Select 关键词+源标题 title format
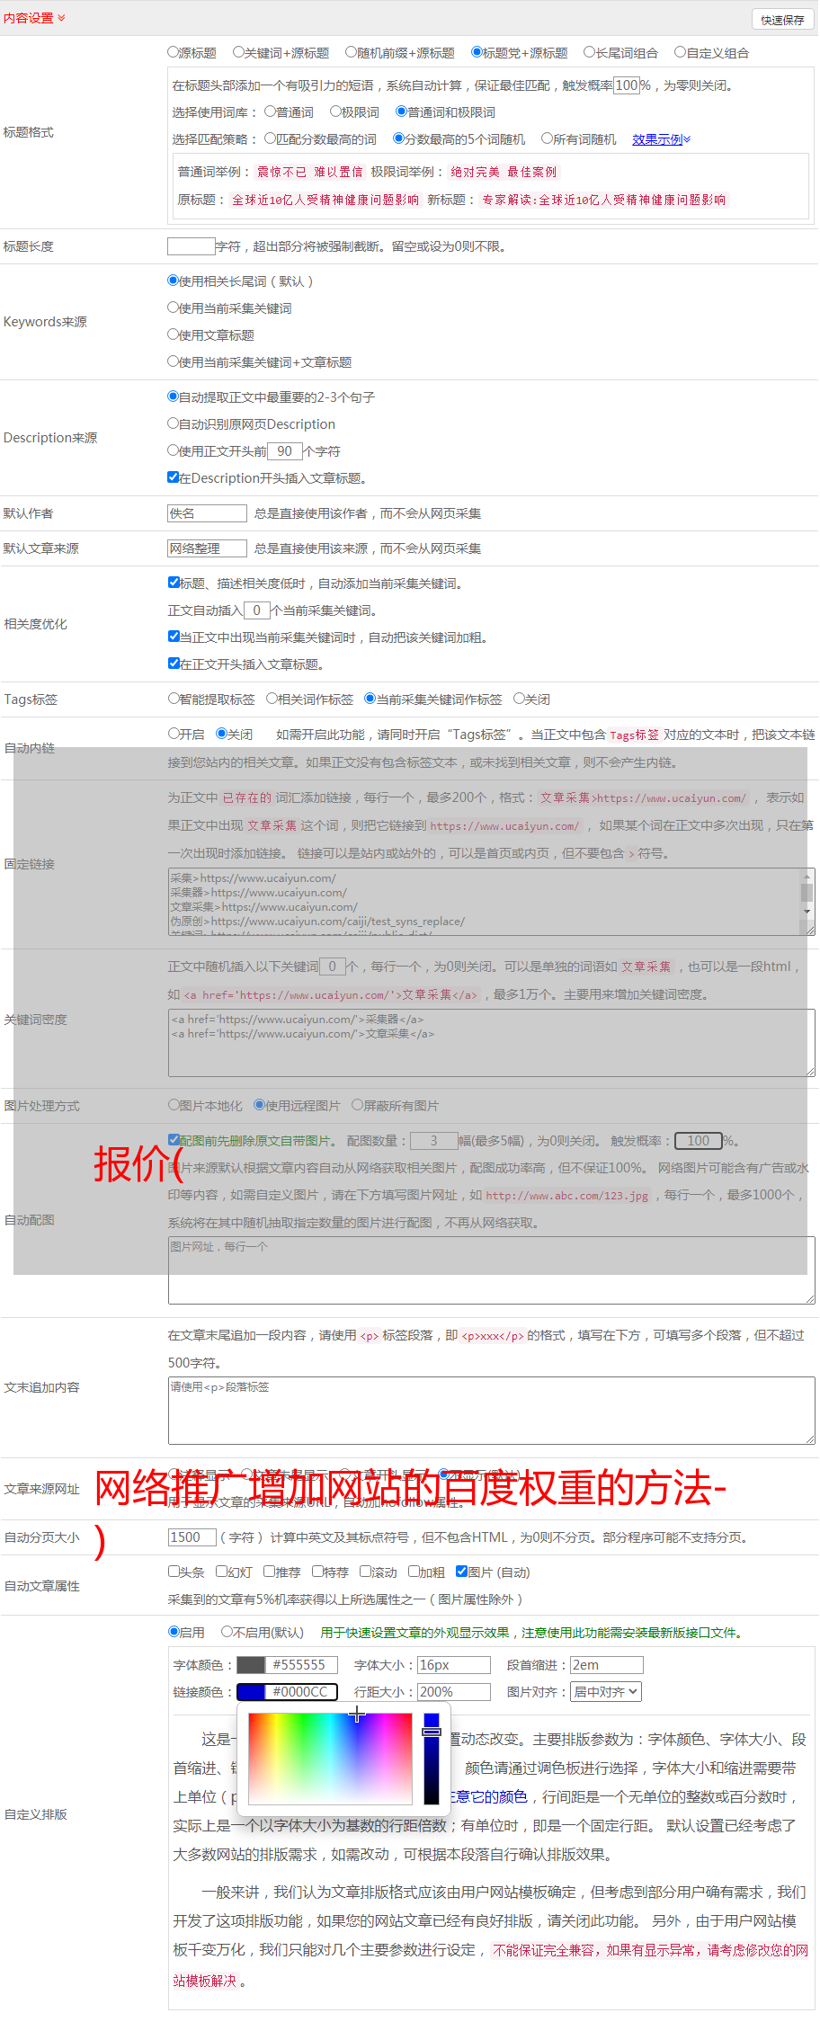This screenshot has height=2022, width=820. [x=238, y=52]
